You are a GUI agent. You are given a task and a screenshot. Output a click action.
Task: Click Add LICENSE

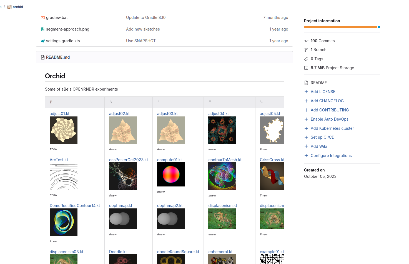tap(323, 92)
